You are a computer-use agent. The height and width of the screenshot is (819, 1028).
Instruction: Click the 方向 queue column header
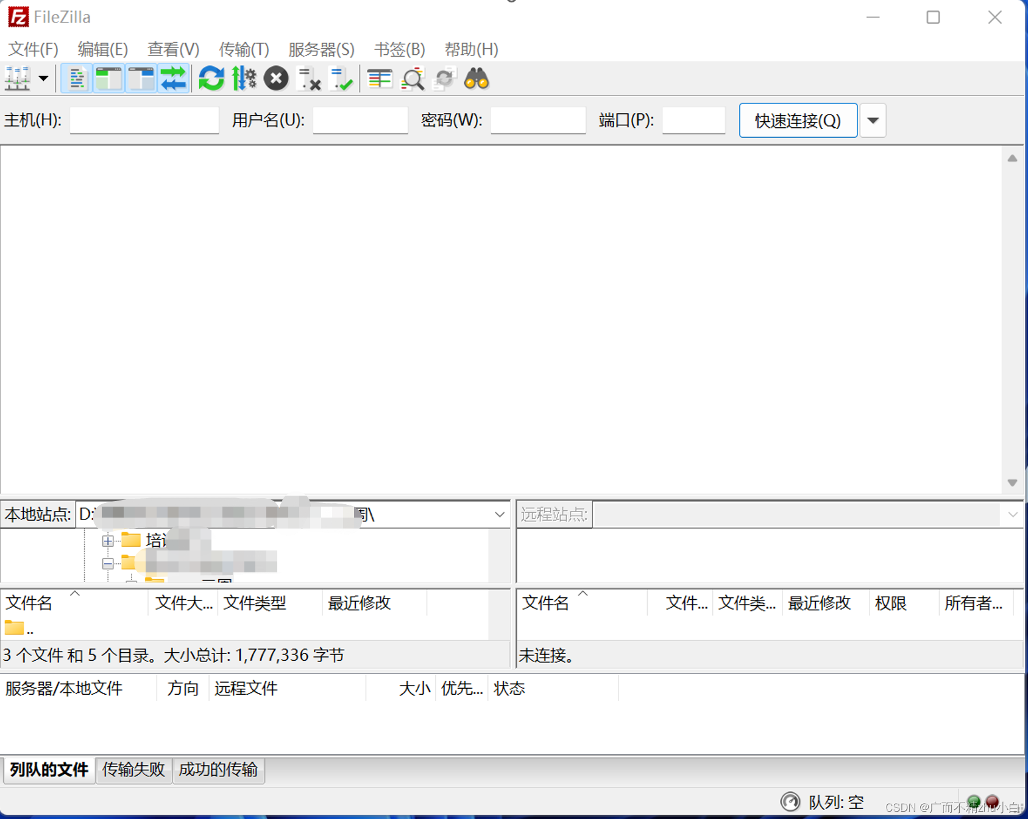click(183, 689)
